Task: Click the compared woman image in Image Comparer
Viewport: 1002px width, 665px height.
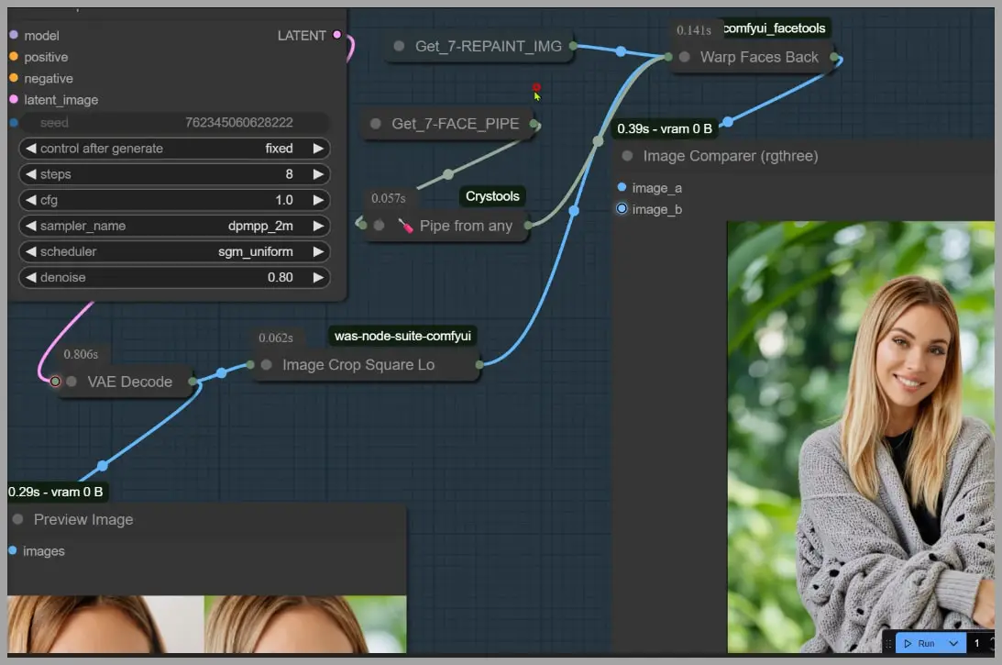Action: (861, 437)
